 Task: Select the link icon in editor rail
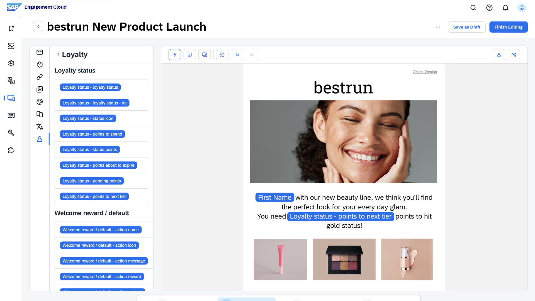click(x=40, y=77)
